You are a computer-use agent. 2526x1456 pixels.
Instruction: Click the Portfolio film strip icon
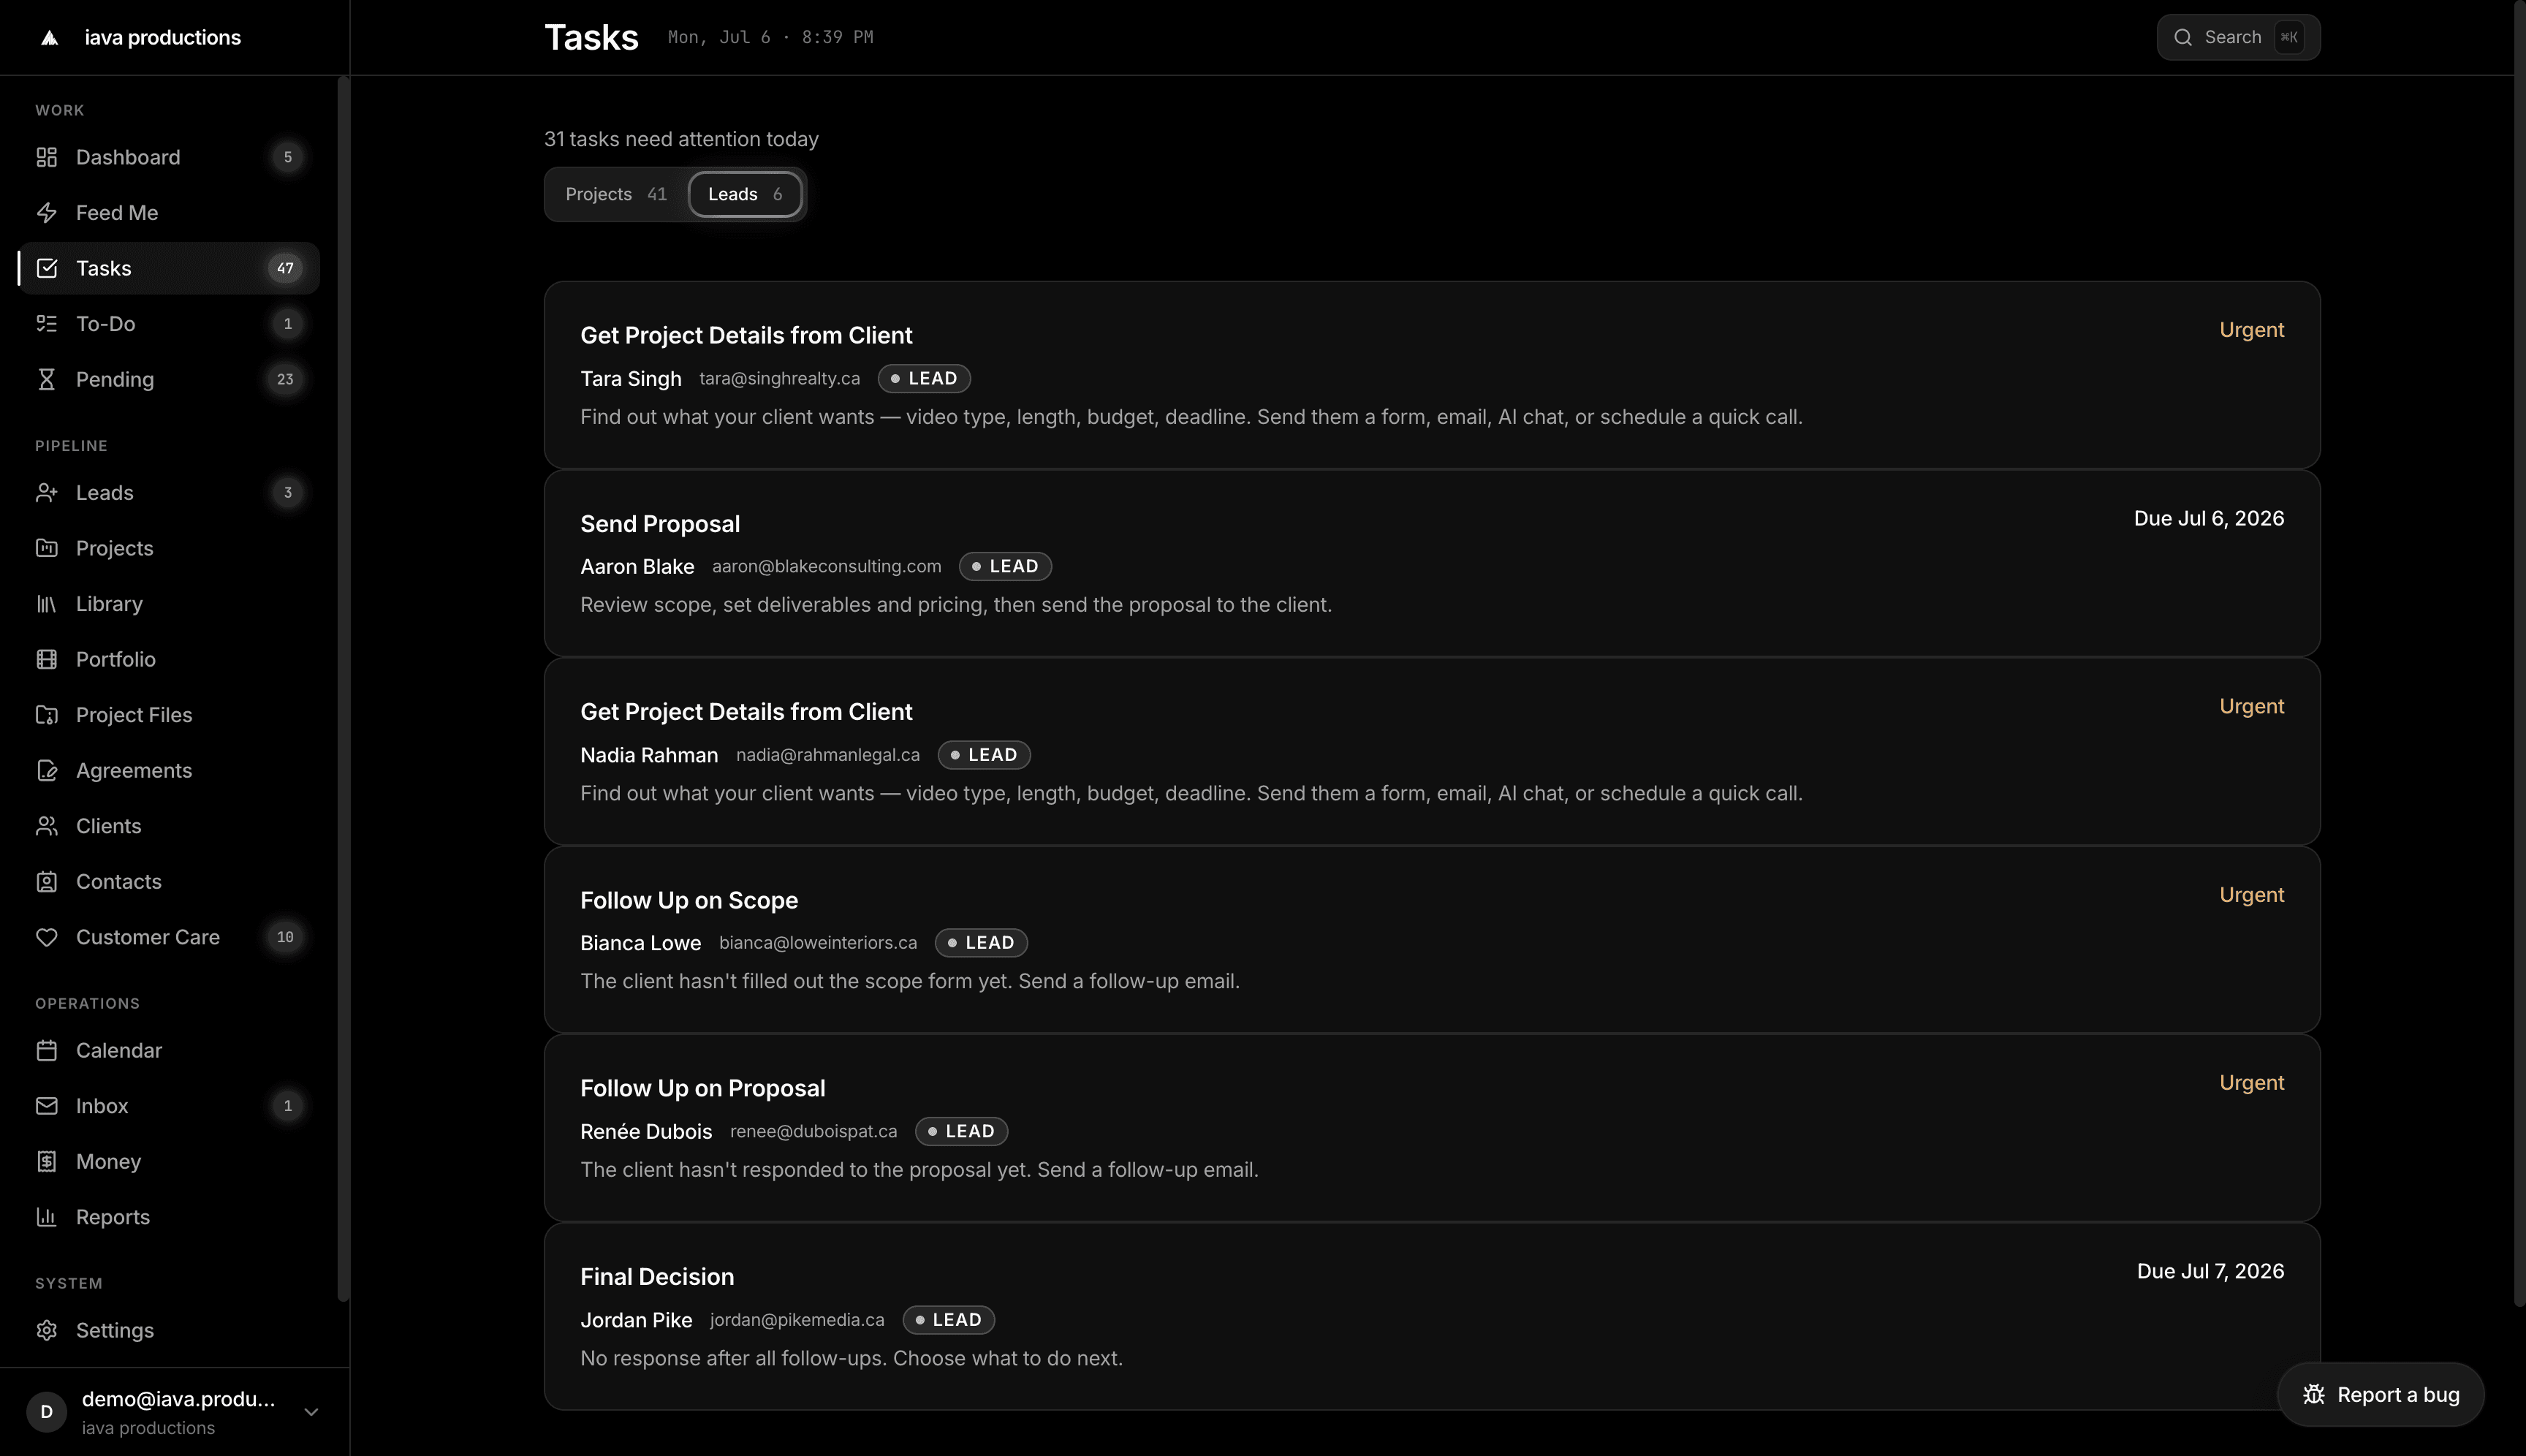coord(46,659)
